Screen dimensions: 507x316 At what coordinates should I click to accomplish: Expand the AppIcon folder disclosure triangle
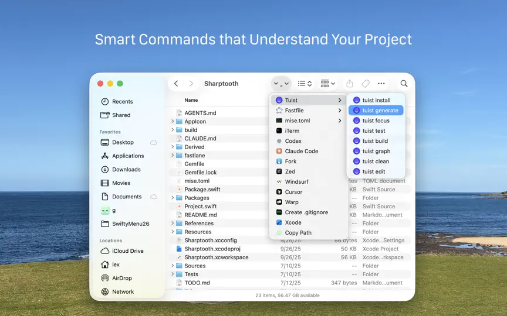pos(173,122)
